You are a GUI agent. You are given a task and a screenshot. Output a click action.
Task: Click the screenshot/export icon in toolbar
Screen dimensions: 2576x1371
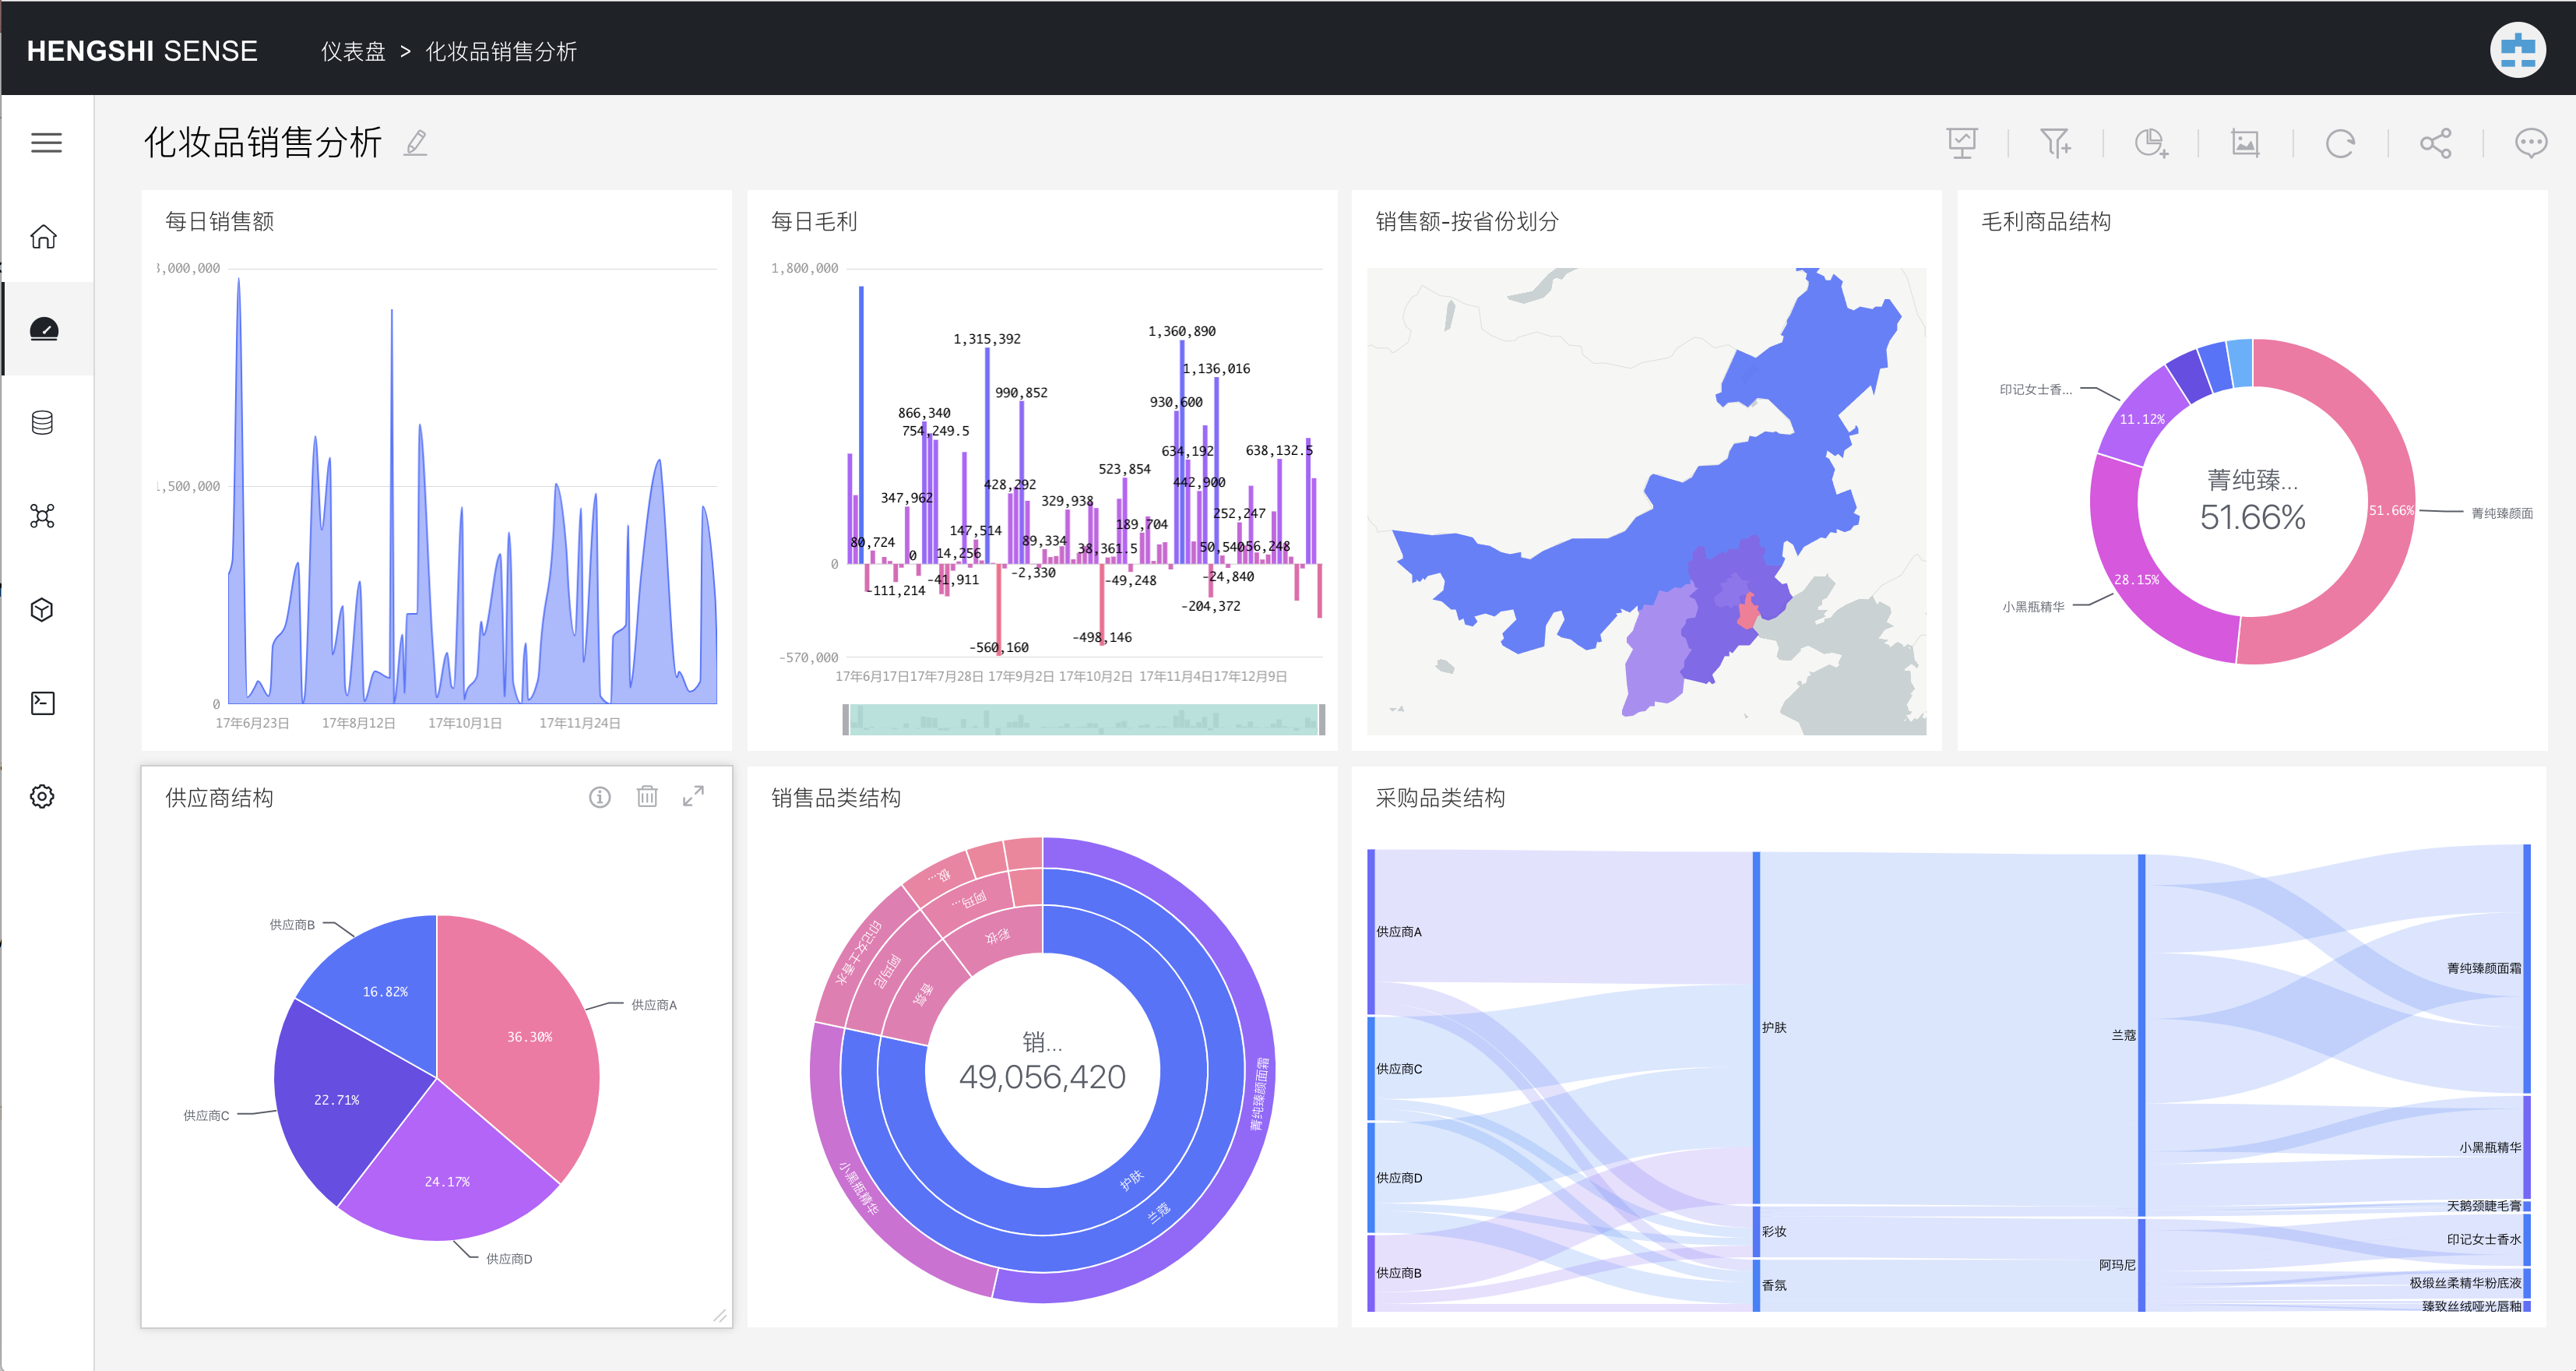point(2247,143)
